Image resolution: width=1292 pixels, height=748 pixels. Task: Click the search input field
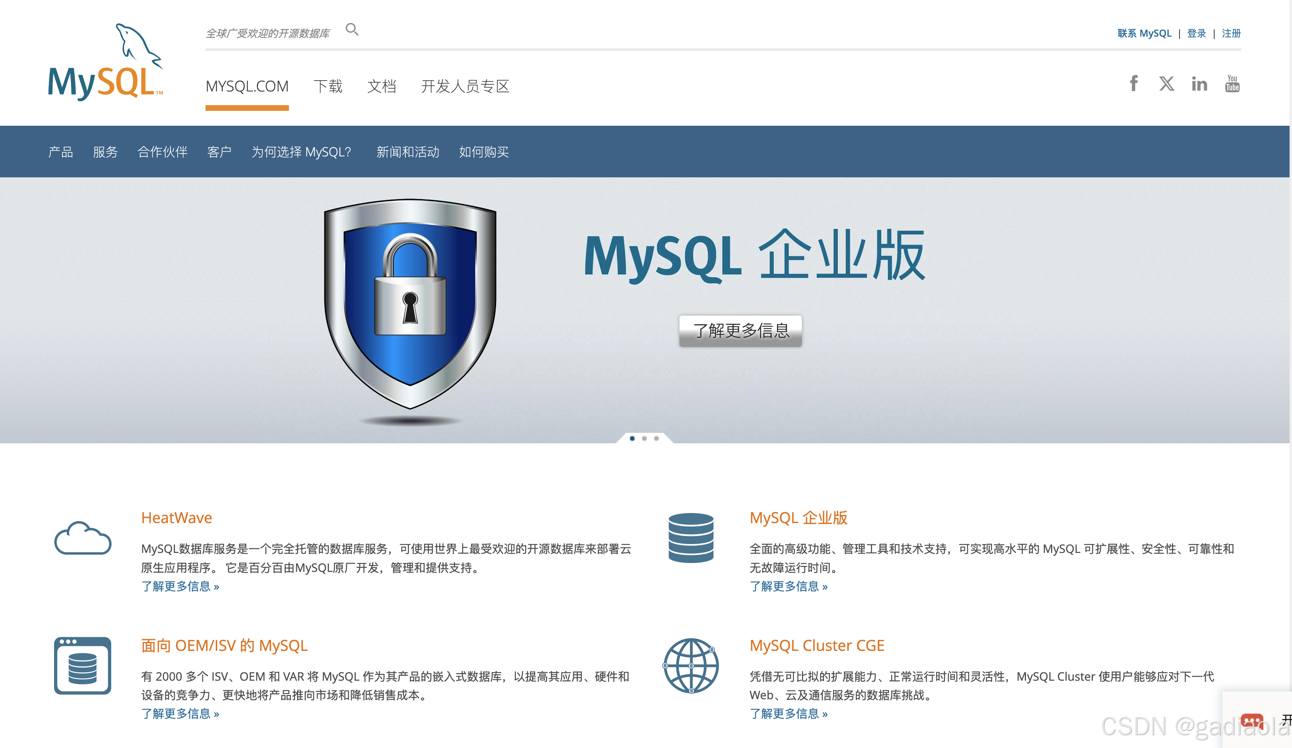click(268, 33)
